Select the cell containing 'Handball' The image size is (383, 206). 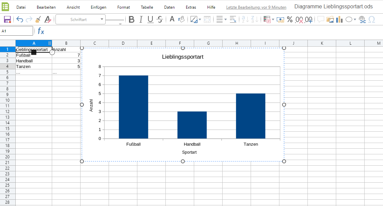pos(34,61)
